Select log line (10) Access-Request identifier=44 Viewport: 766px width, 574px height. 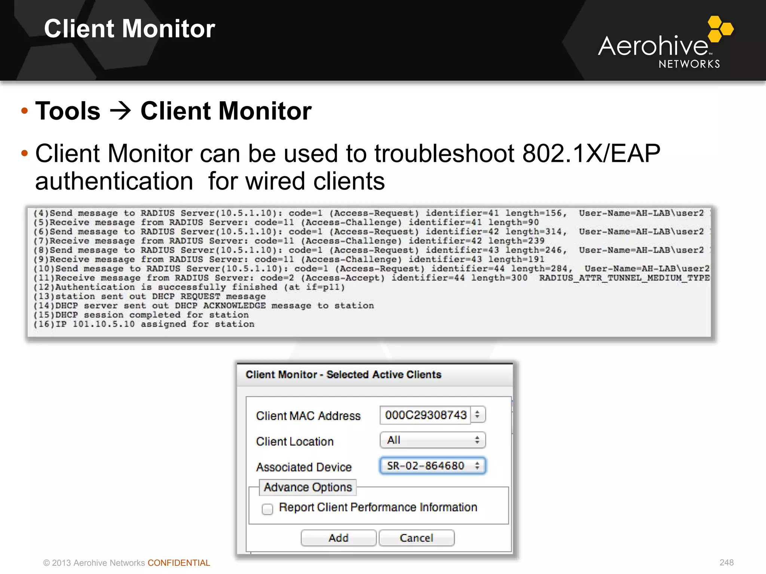click(x=371, y=269)
